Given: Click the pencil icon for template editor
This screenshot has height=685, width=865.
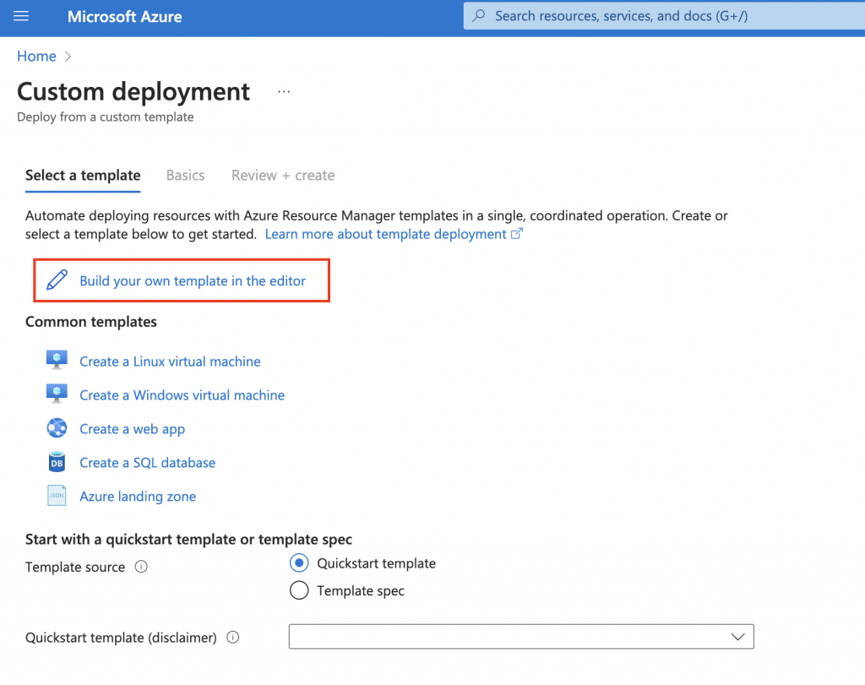Looking at the screenshot, I should click(x=57, y=280).
